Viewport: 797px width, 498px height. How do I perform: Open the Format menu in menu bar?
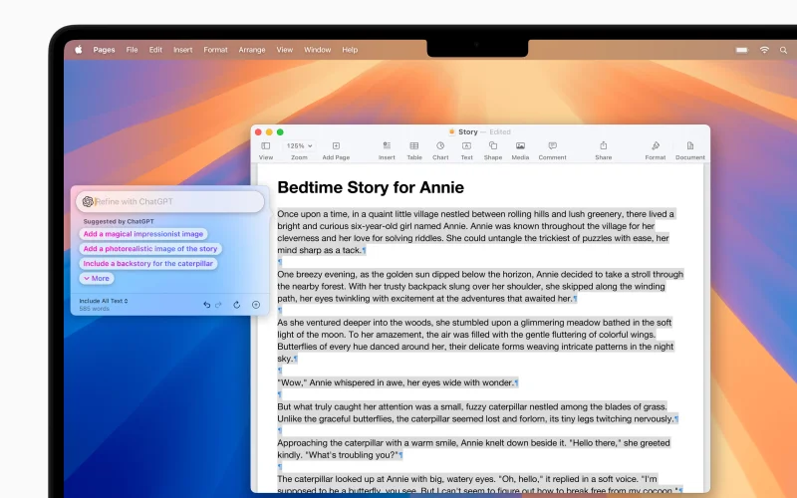tap(215, 50)
